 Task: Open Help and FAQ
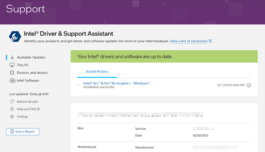[x=26, y=109]
